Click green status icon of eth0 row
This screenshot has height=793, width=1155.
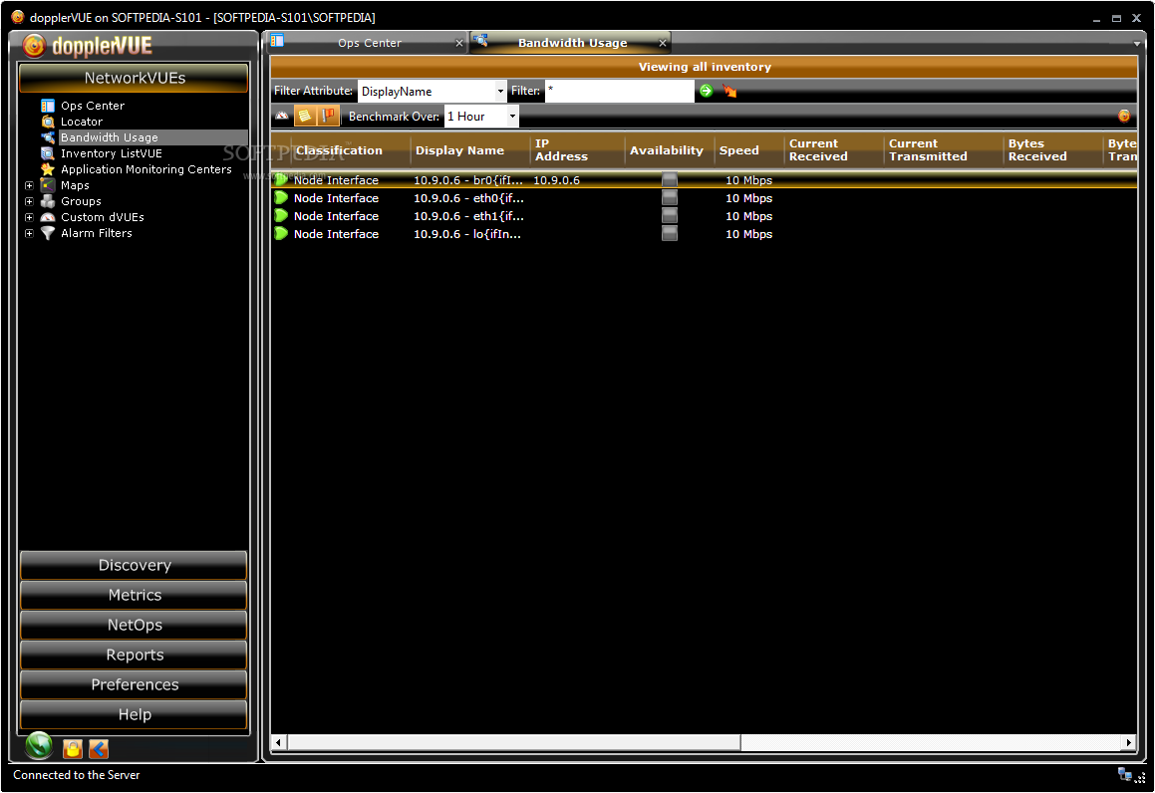(x=281, y=197)
